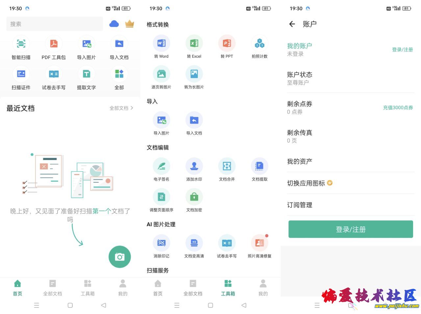This screenshot has height=314, width=421.
Task: Open the 订阅管理 subscription row
Action: click(351, 205)
